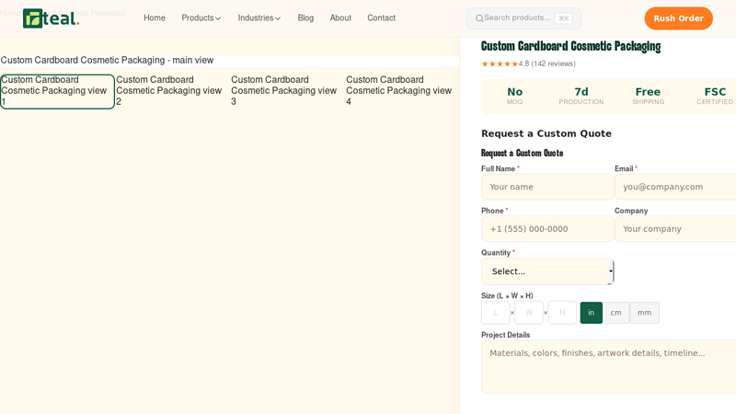Click the Phone number input field
The image size is (736, 414).
click(x=546, y=229)
